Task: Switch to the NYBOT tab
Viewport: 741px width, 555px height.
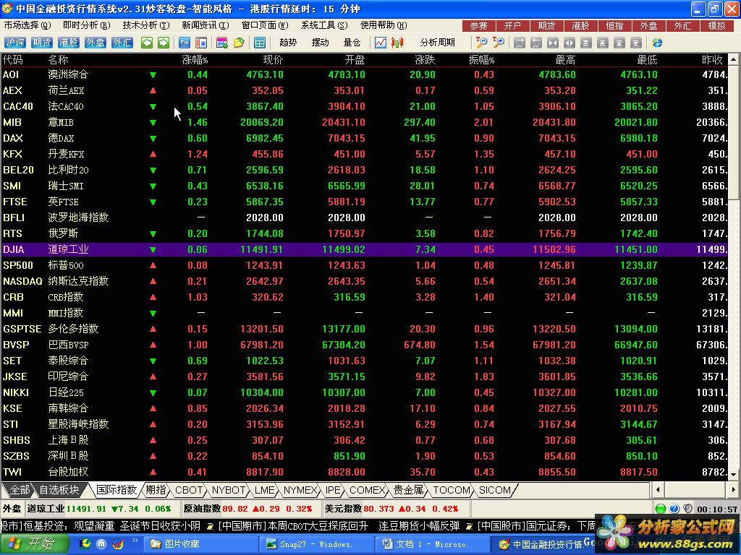Action: (x=229, y=490)
